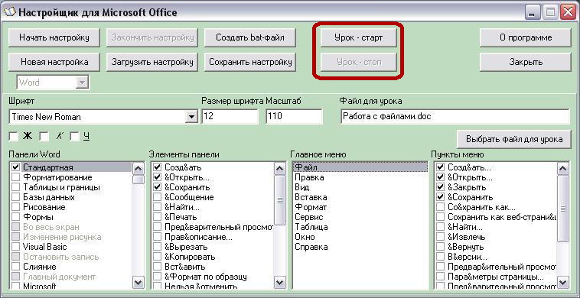
Task: Uncheck Созд&ать... in Пункты меню list
Action: coord(440,167)
